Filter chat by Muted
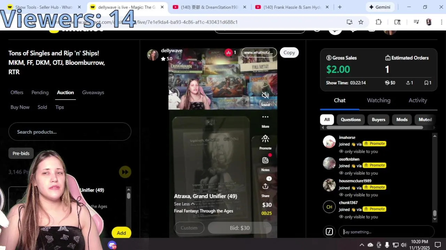The height and width of the screenshot is (250, 446). (425, 119)
